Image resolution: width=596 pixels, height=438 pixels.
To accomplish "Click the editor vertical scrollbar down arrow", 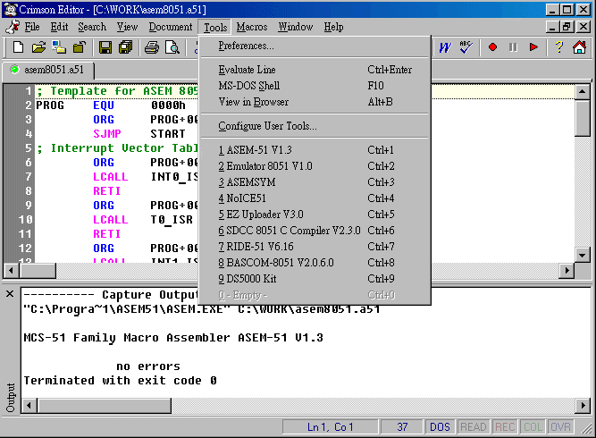I will [x=583, y=255].
